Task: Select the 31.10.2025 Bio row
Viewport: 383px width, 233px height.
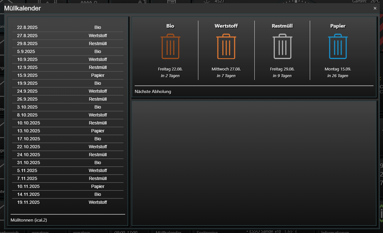Action: click(x=68, y=163)
